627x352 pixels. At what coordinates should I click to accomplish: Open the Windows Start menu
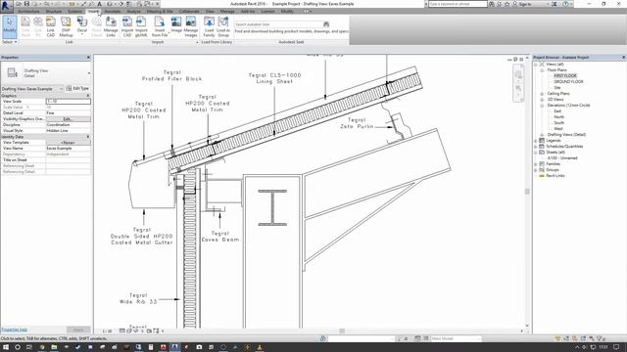point(6,347)
